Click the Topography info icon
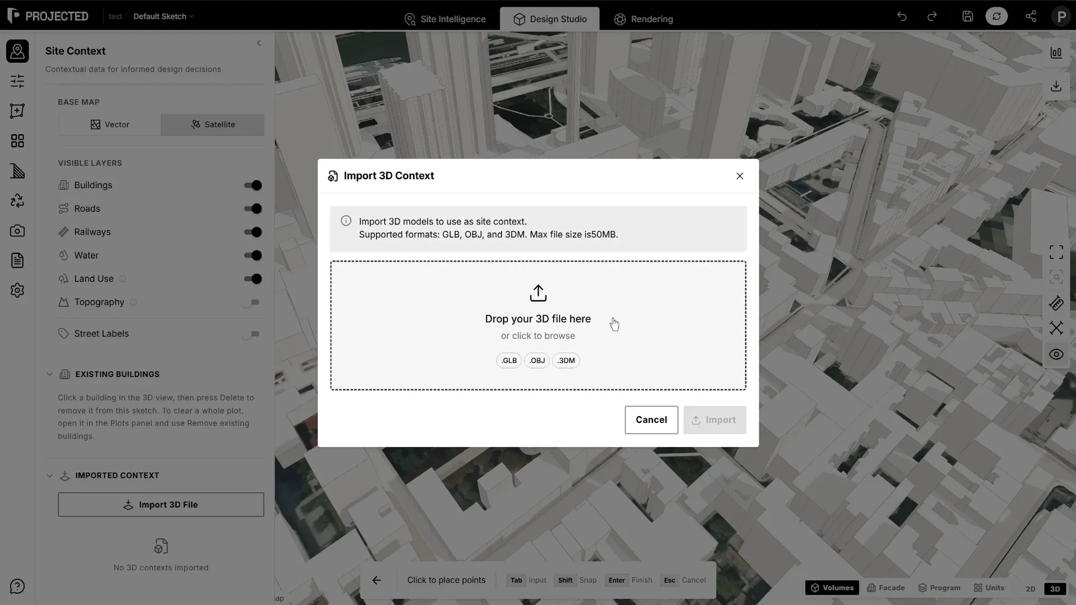Viewport: 1076px width, 605px height. [x=133, y=302]
